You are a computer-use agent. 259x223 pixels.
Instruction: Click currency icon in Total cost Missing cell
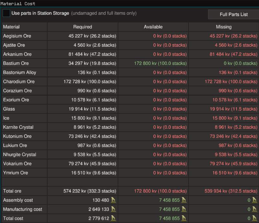[x=254, y=218]
